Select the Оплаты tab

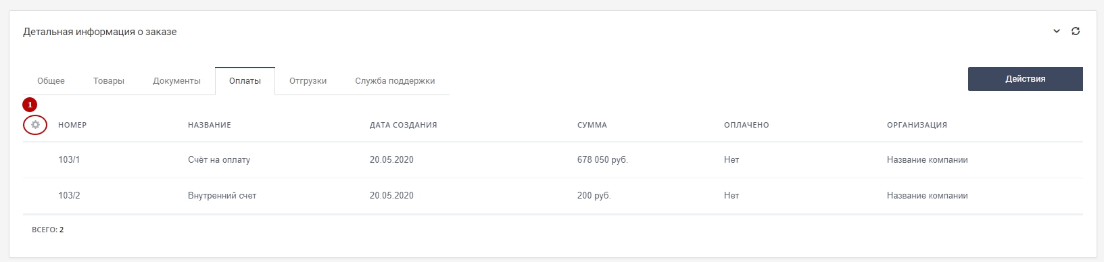[245, 81]
